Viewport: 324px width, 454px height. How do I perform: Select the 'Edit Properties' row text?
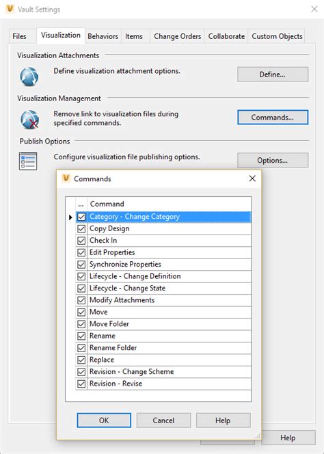pos(112,252)
